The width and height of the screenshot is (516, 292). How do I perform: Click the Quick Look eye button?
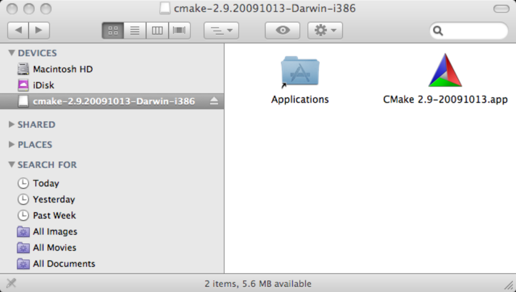click(282, 31)
